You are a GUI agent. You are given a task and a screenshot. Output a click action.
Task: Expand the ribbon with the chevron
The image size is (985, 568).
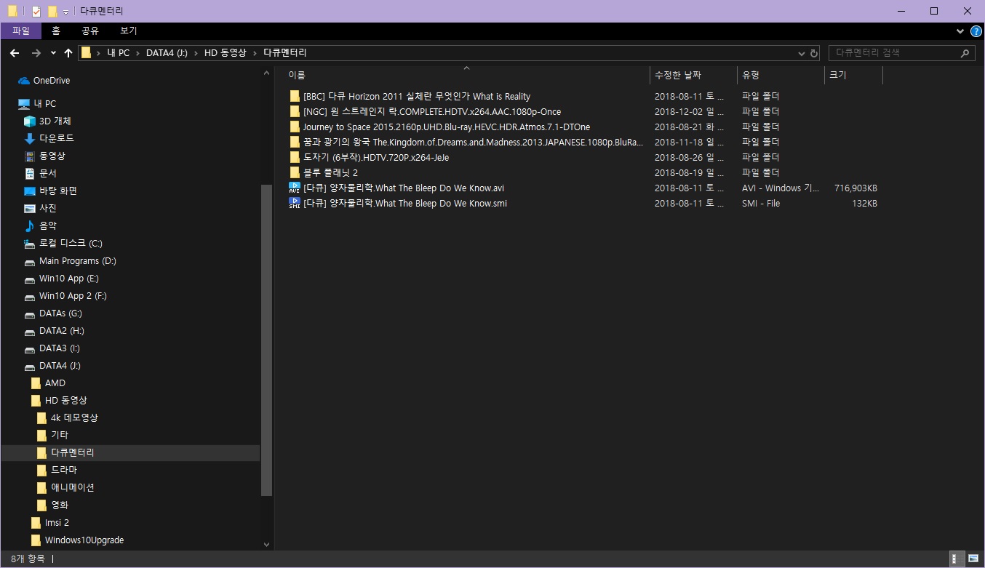960,31
